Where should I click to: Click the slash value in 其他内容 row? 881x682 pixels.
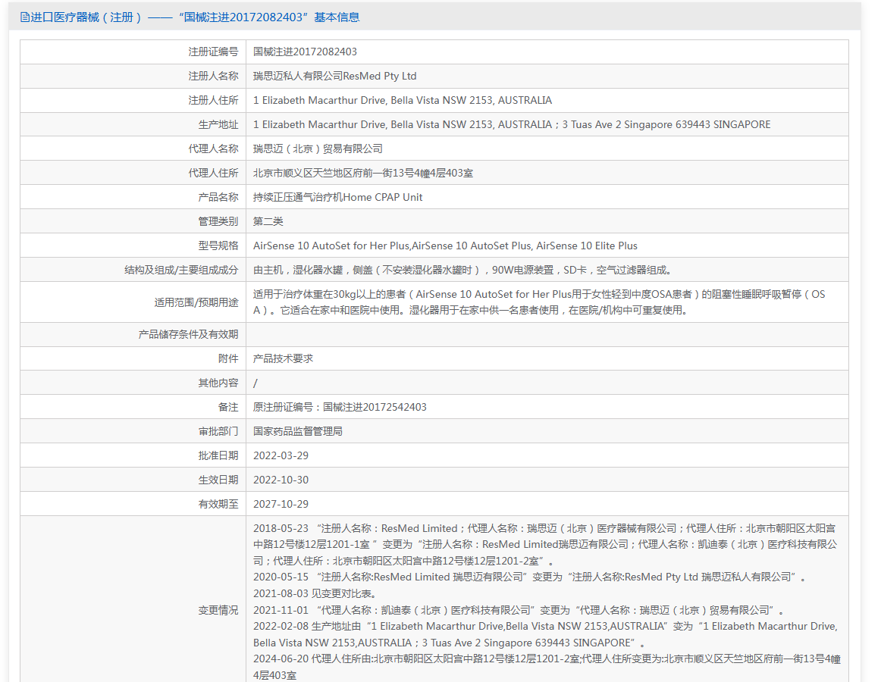[255, 383]
